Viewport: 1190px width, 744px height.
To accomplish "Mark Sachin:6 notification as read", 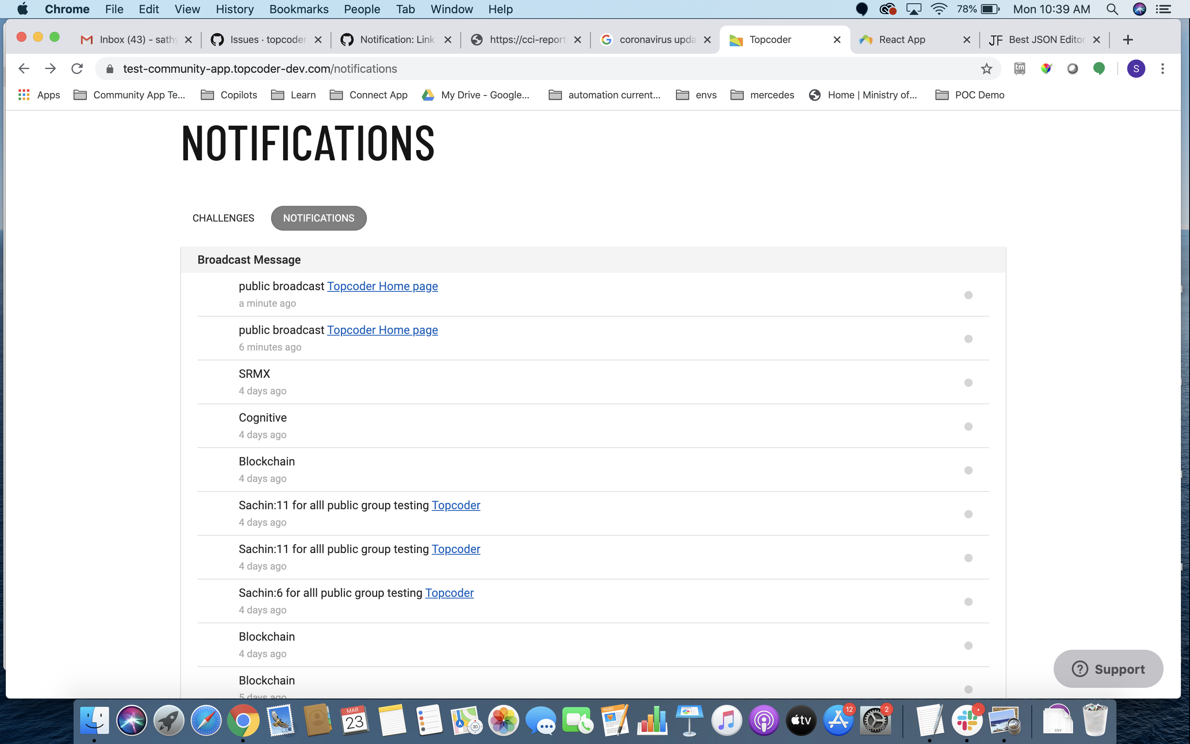I will tap(968, 601).
